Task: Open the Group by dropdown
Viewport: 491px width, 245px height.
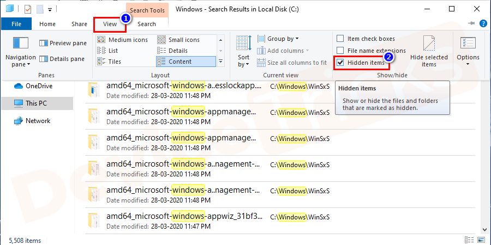Action: (x=283, y=39)
